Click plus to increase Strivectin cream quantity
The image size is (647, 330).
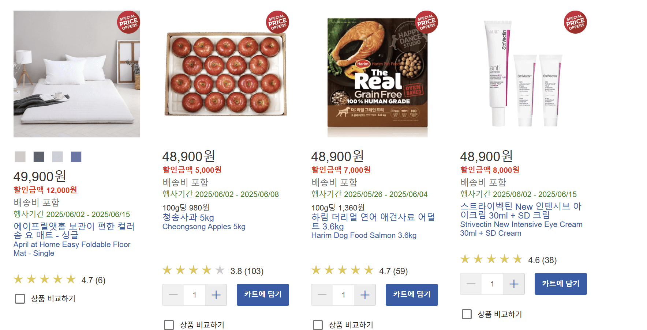514,284
